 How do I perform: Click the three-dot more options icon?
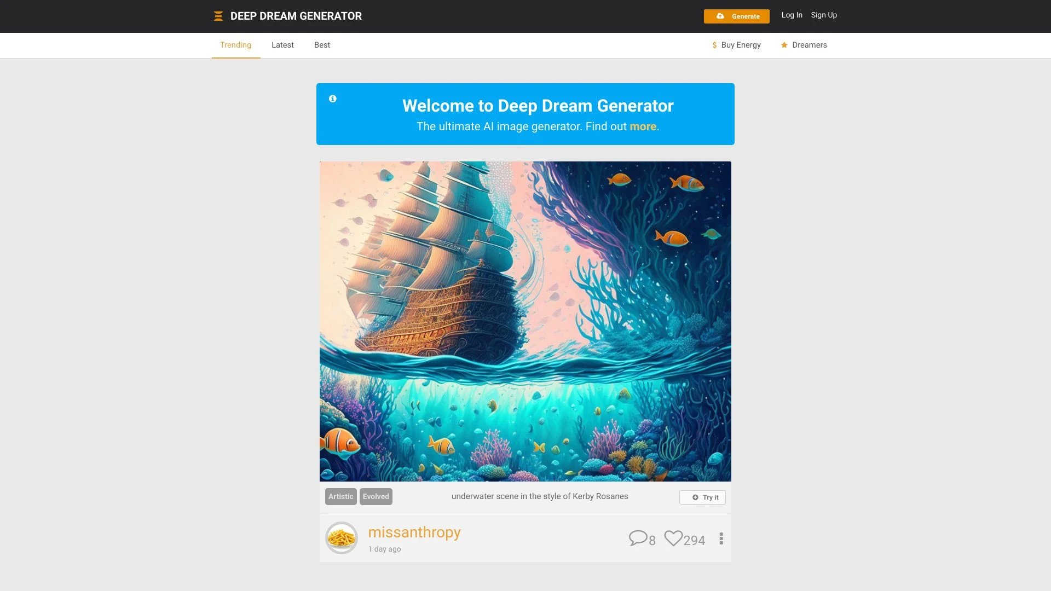pyautogui.click(x=721, y=539)
